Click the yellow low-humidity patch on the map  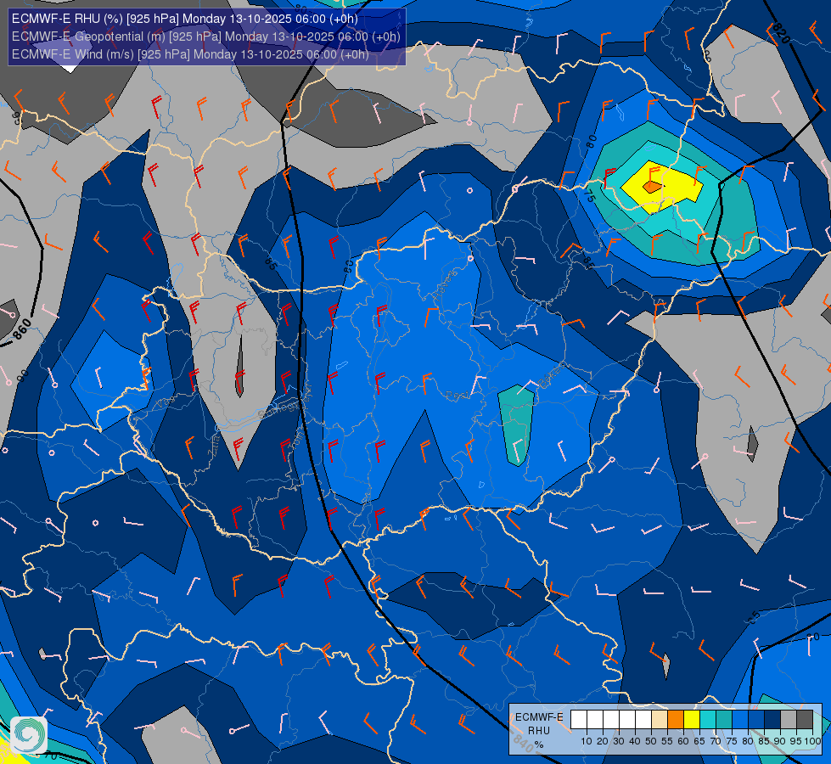coord(666,181)
